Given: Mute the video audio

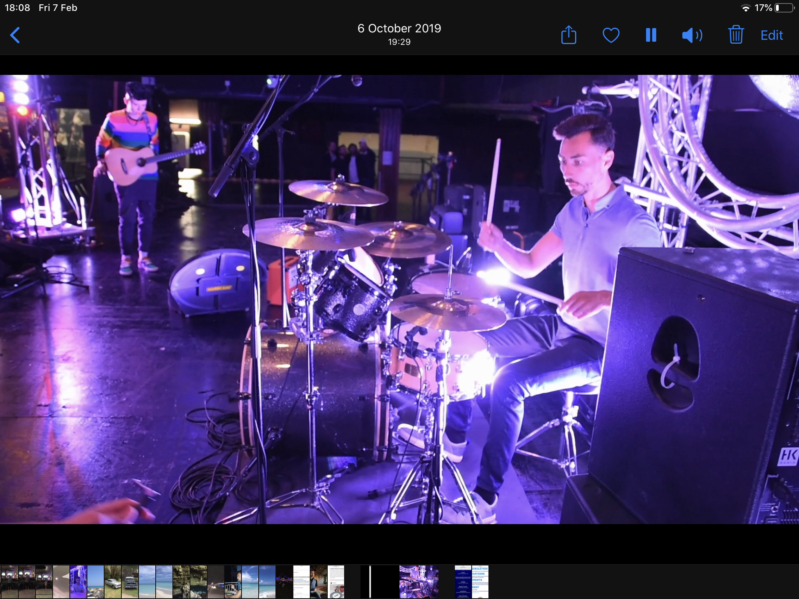Looking at the screenshot, I should (692, 34).
